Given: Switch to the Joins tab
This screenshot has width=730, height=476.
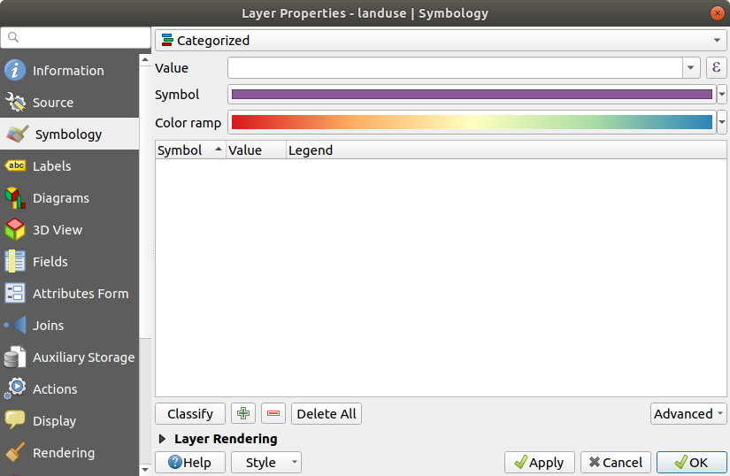Looking at the screenshot, I should [48, 326].
